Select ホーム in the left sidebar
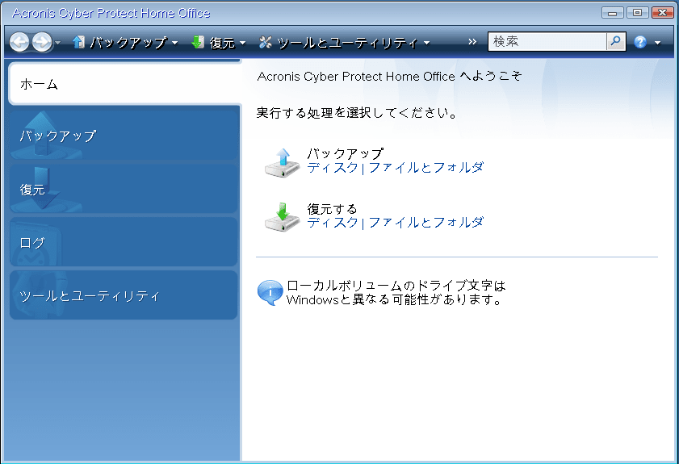 pos(124,84)
